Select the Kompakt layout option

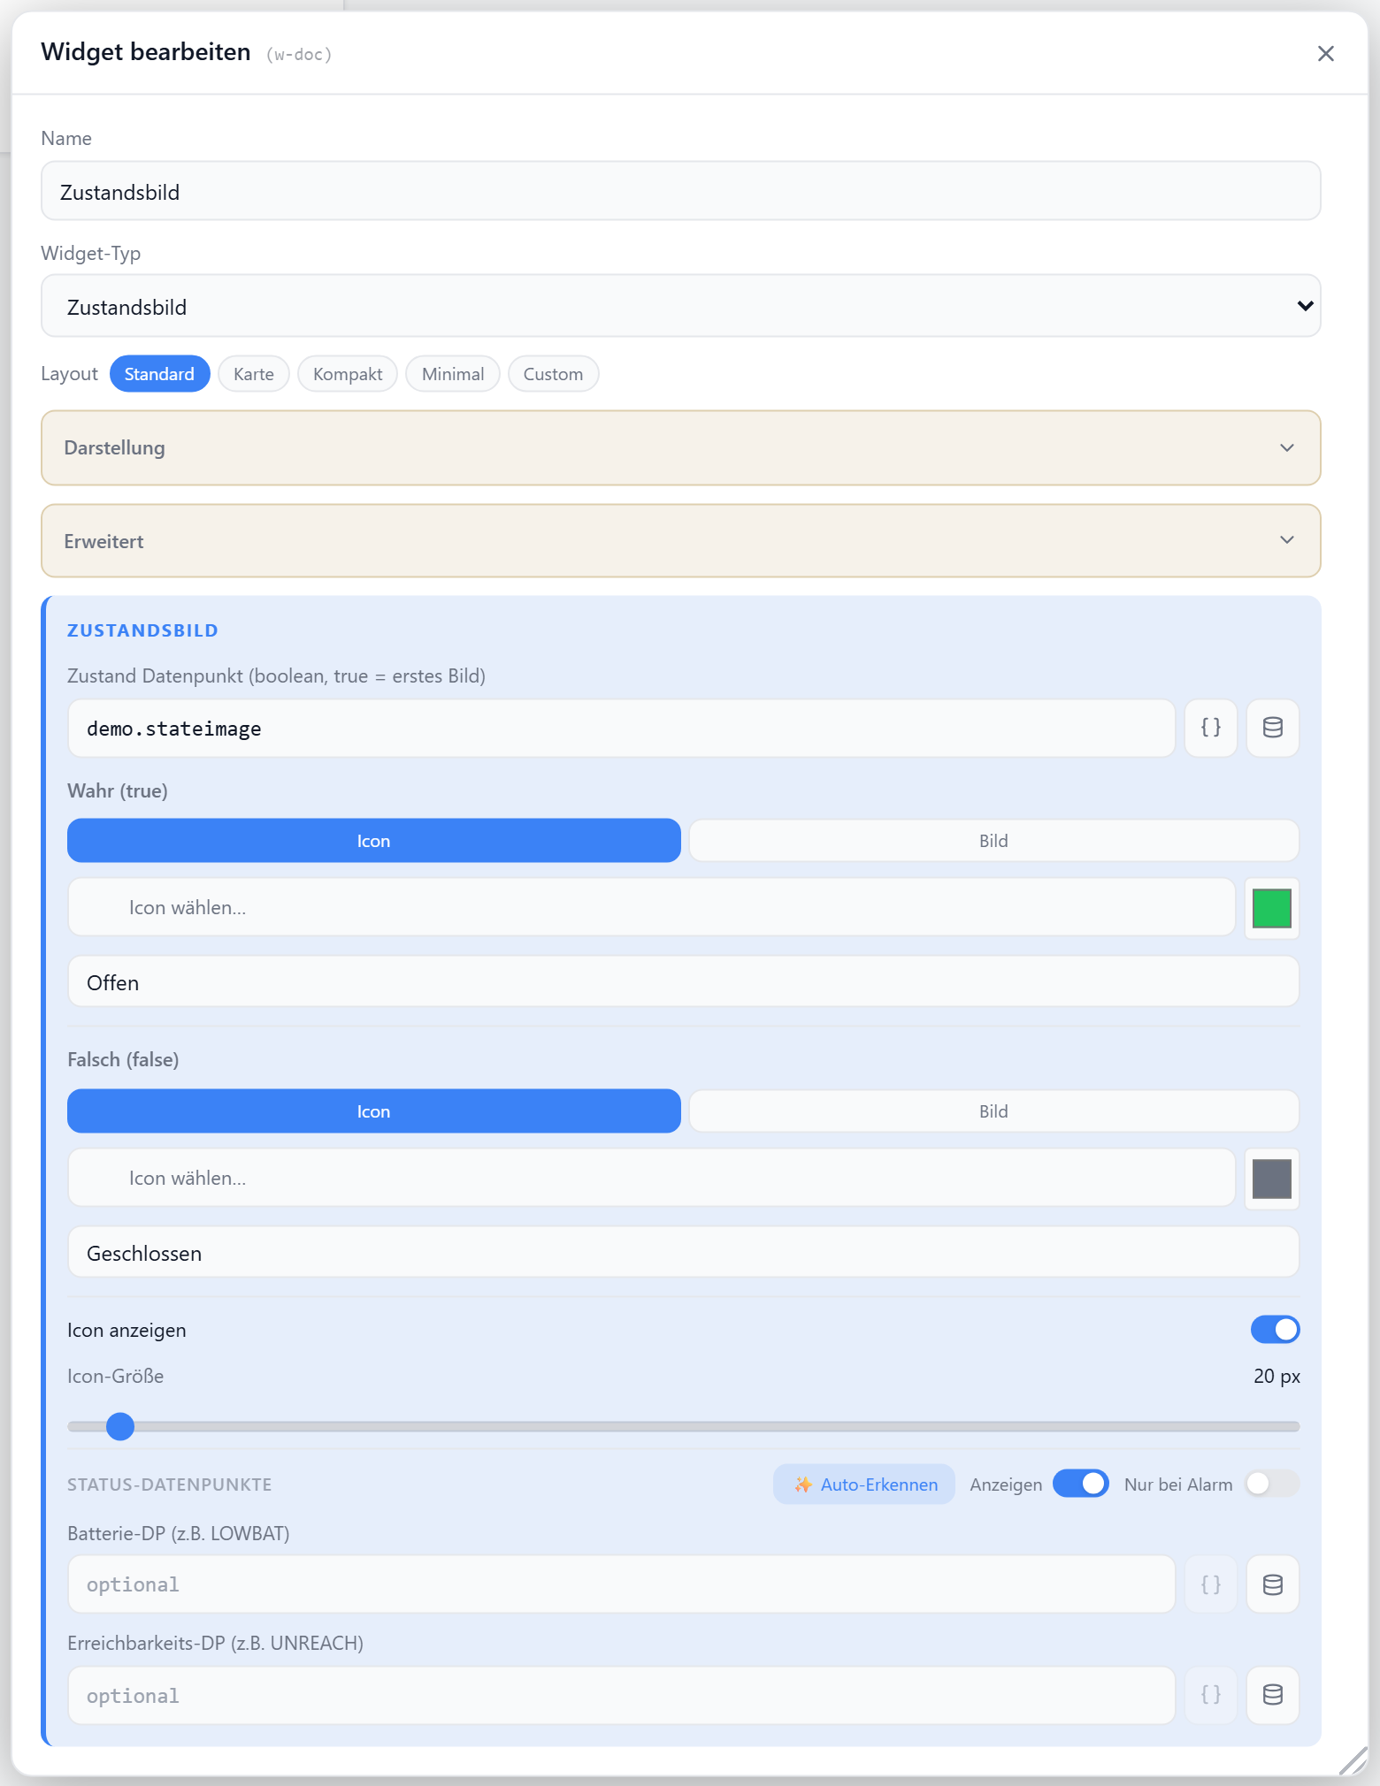[x=348, y=374]
